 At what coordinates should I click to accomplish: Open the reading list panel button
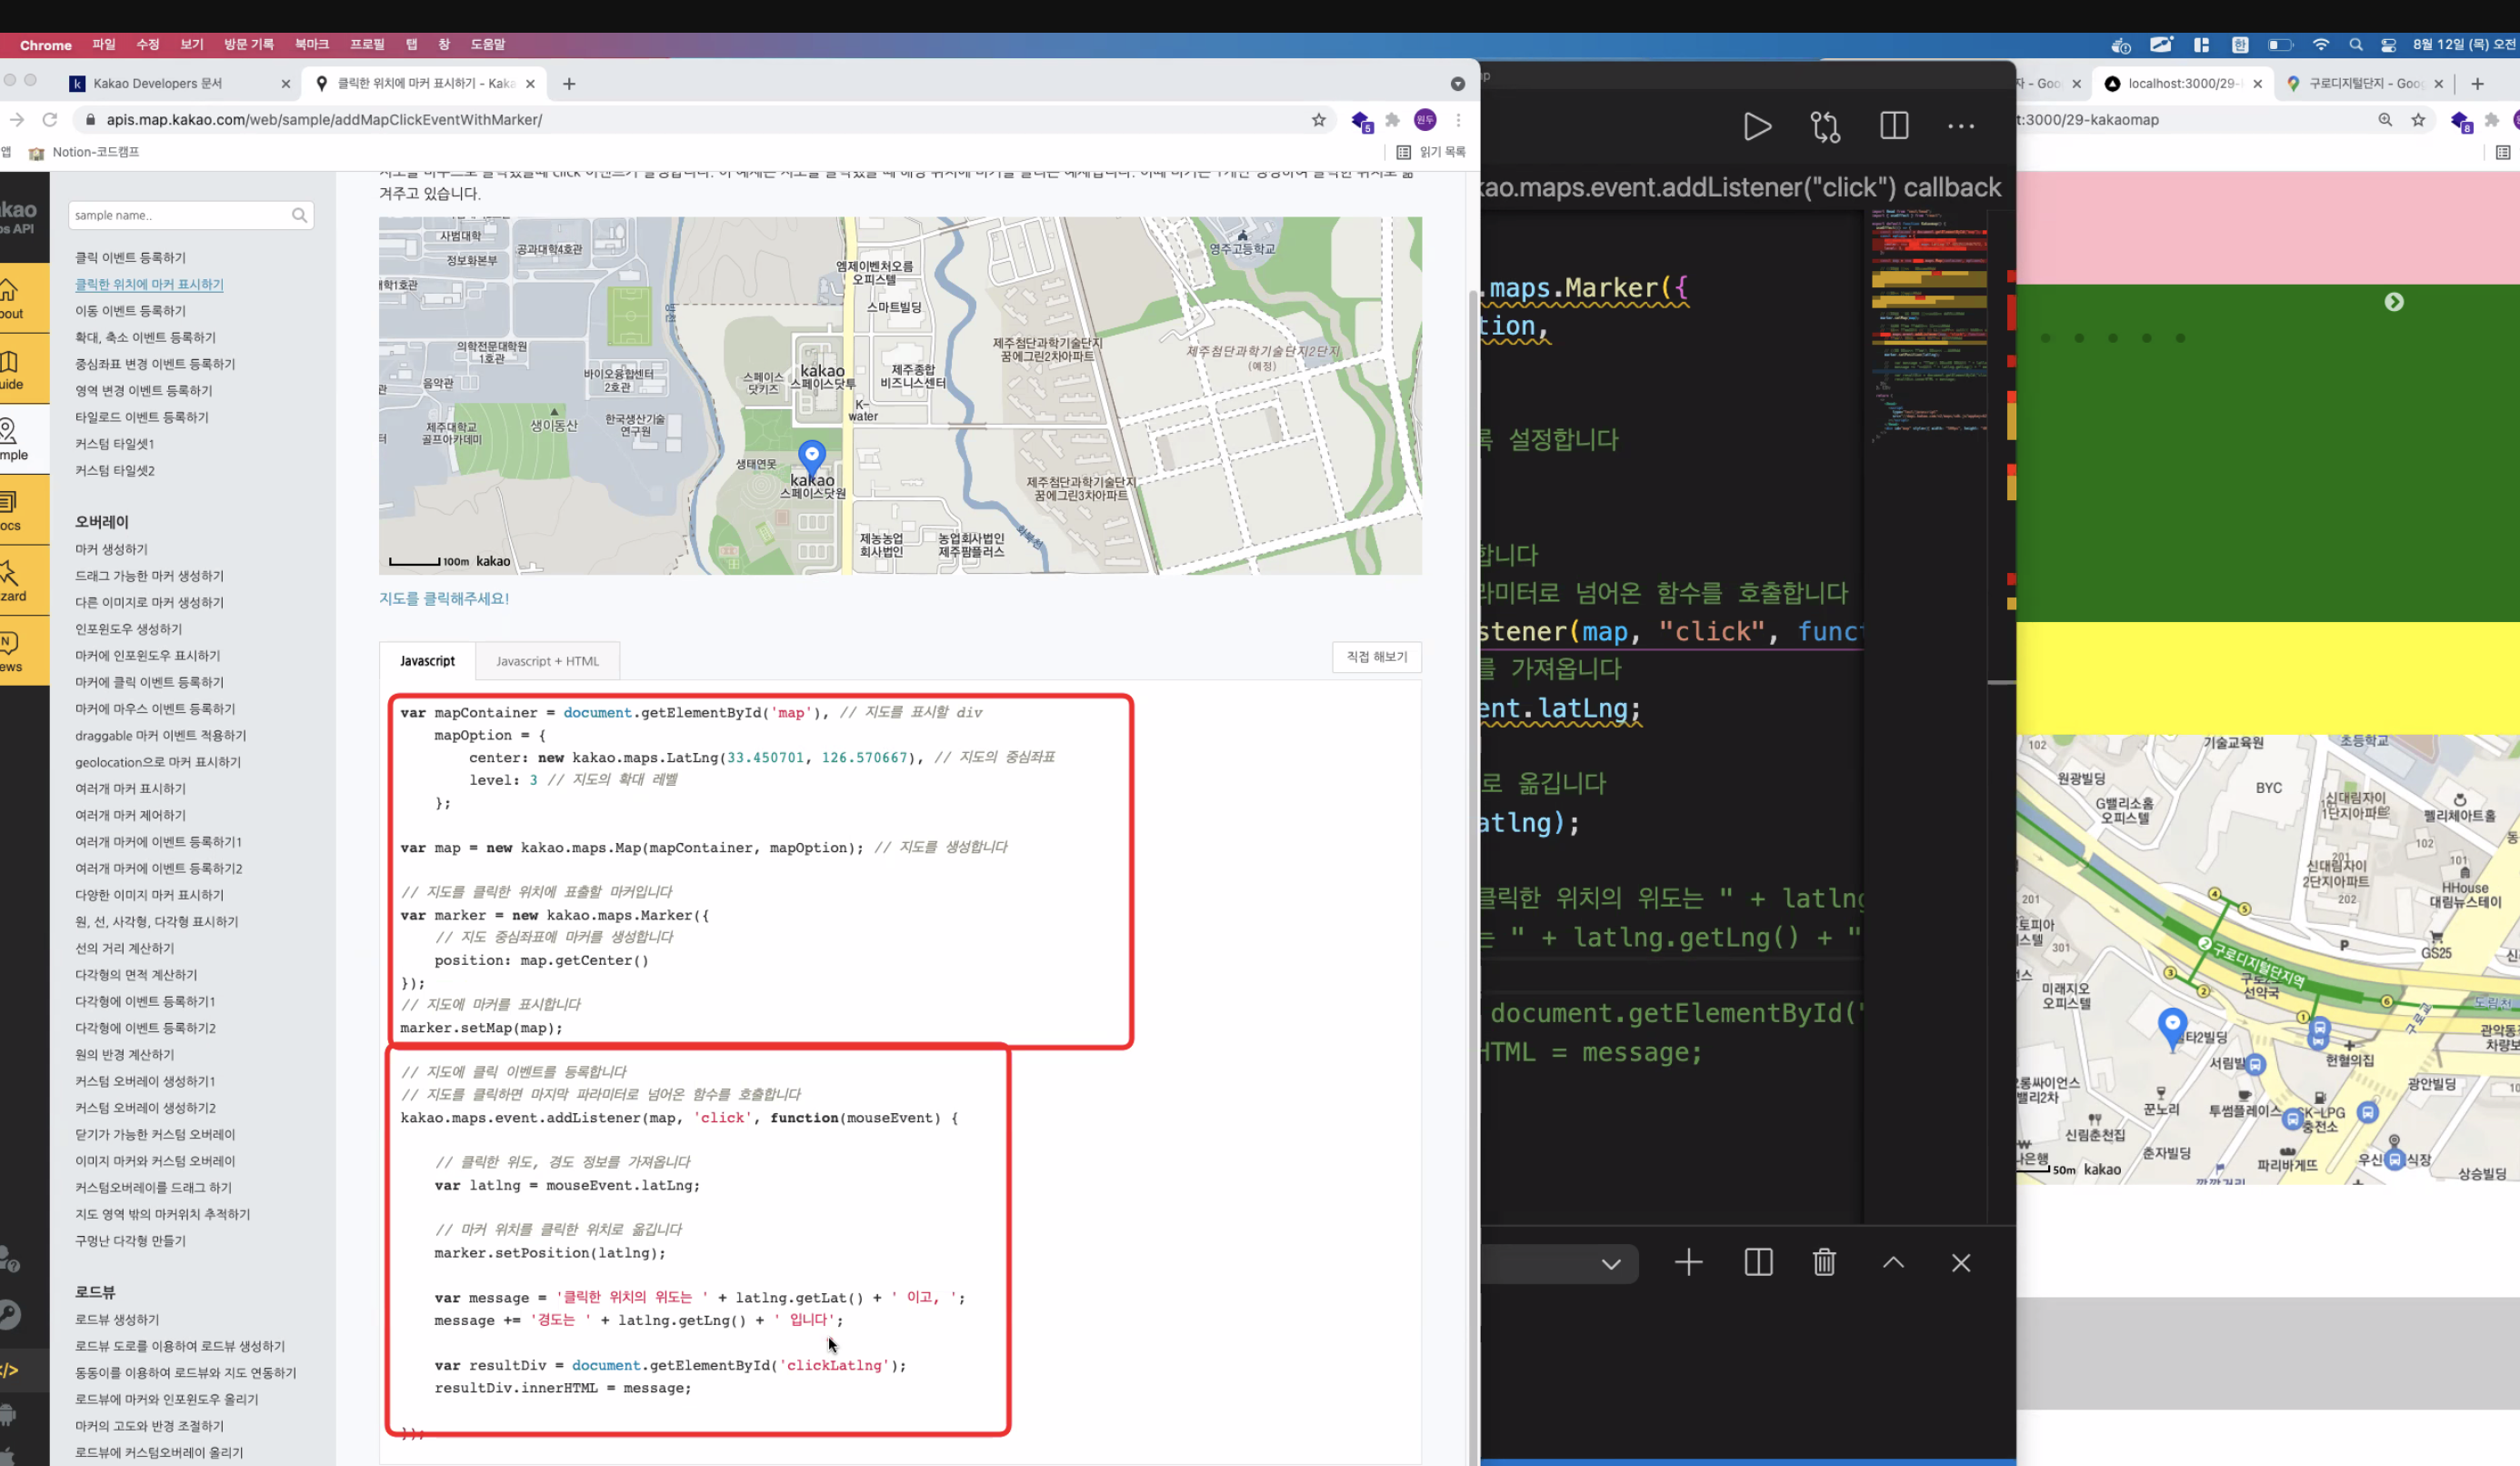[1430, 152]
